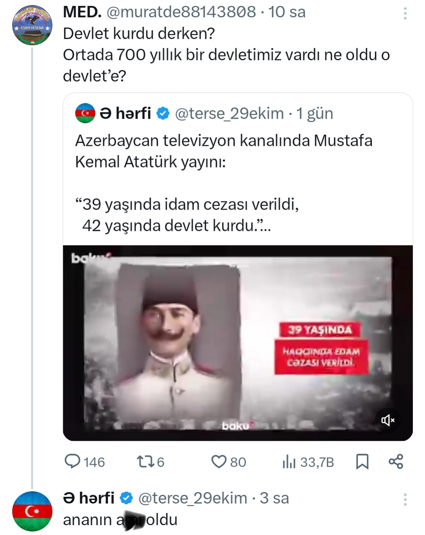
Task: Open @muratde88143808 profile handle
Action: point(181,12)
